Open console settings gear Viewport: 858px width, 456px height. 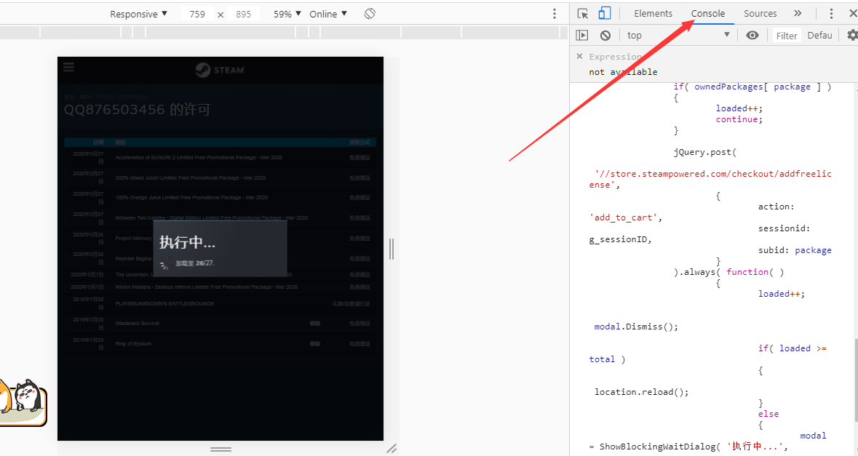(x=852, y=36)
